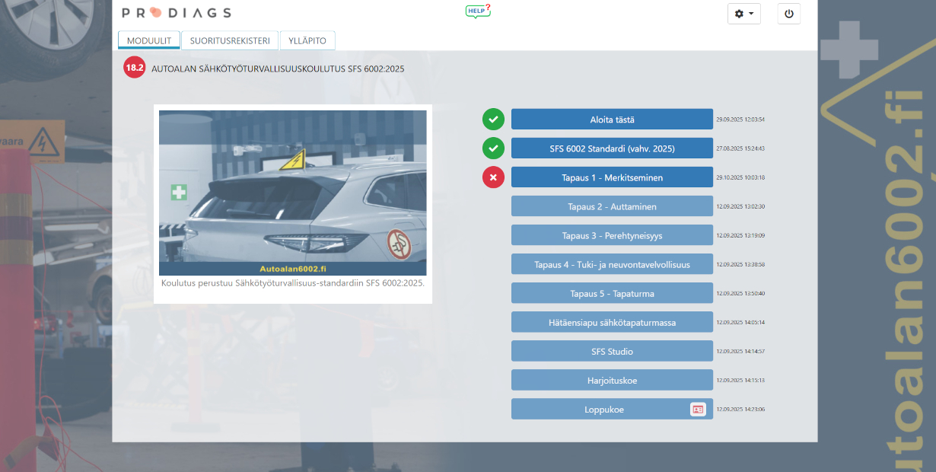The image size is (936, 472).
Task: Click the Prodiags logo
Action: 177,12
